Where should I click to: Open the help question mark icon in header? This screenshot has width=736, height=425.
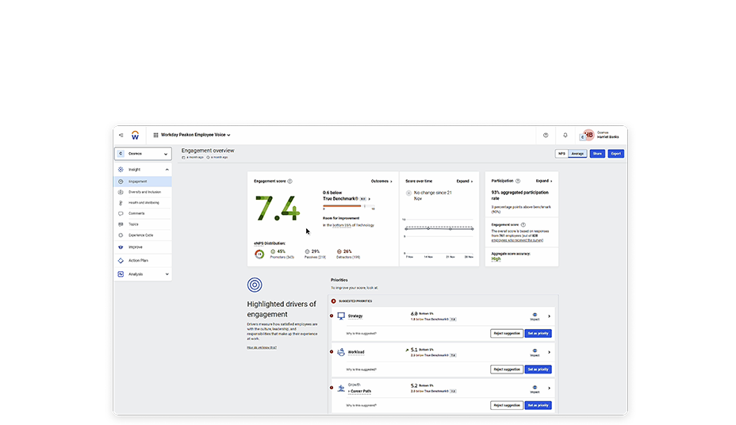pos(546,135)
